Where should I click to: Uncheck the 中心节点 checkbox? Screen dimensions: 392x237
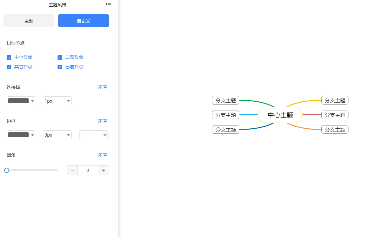pyautogui.click(x=9, y=58)
